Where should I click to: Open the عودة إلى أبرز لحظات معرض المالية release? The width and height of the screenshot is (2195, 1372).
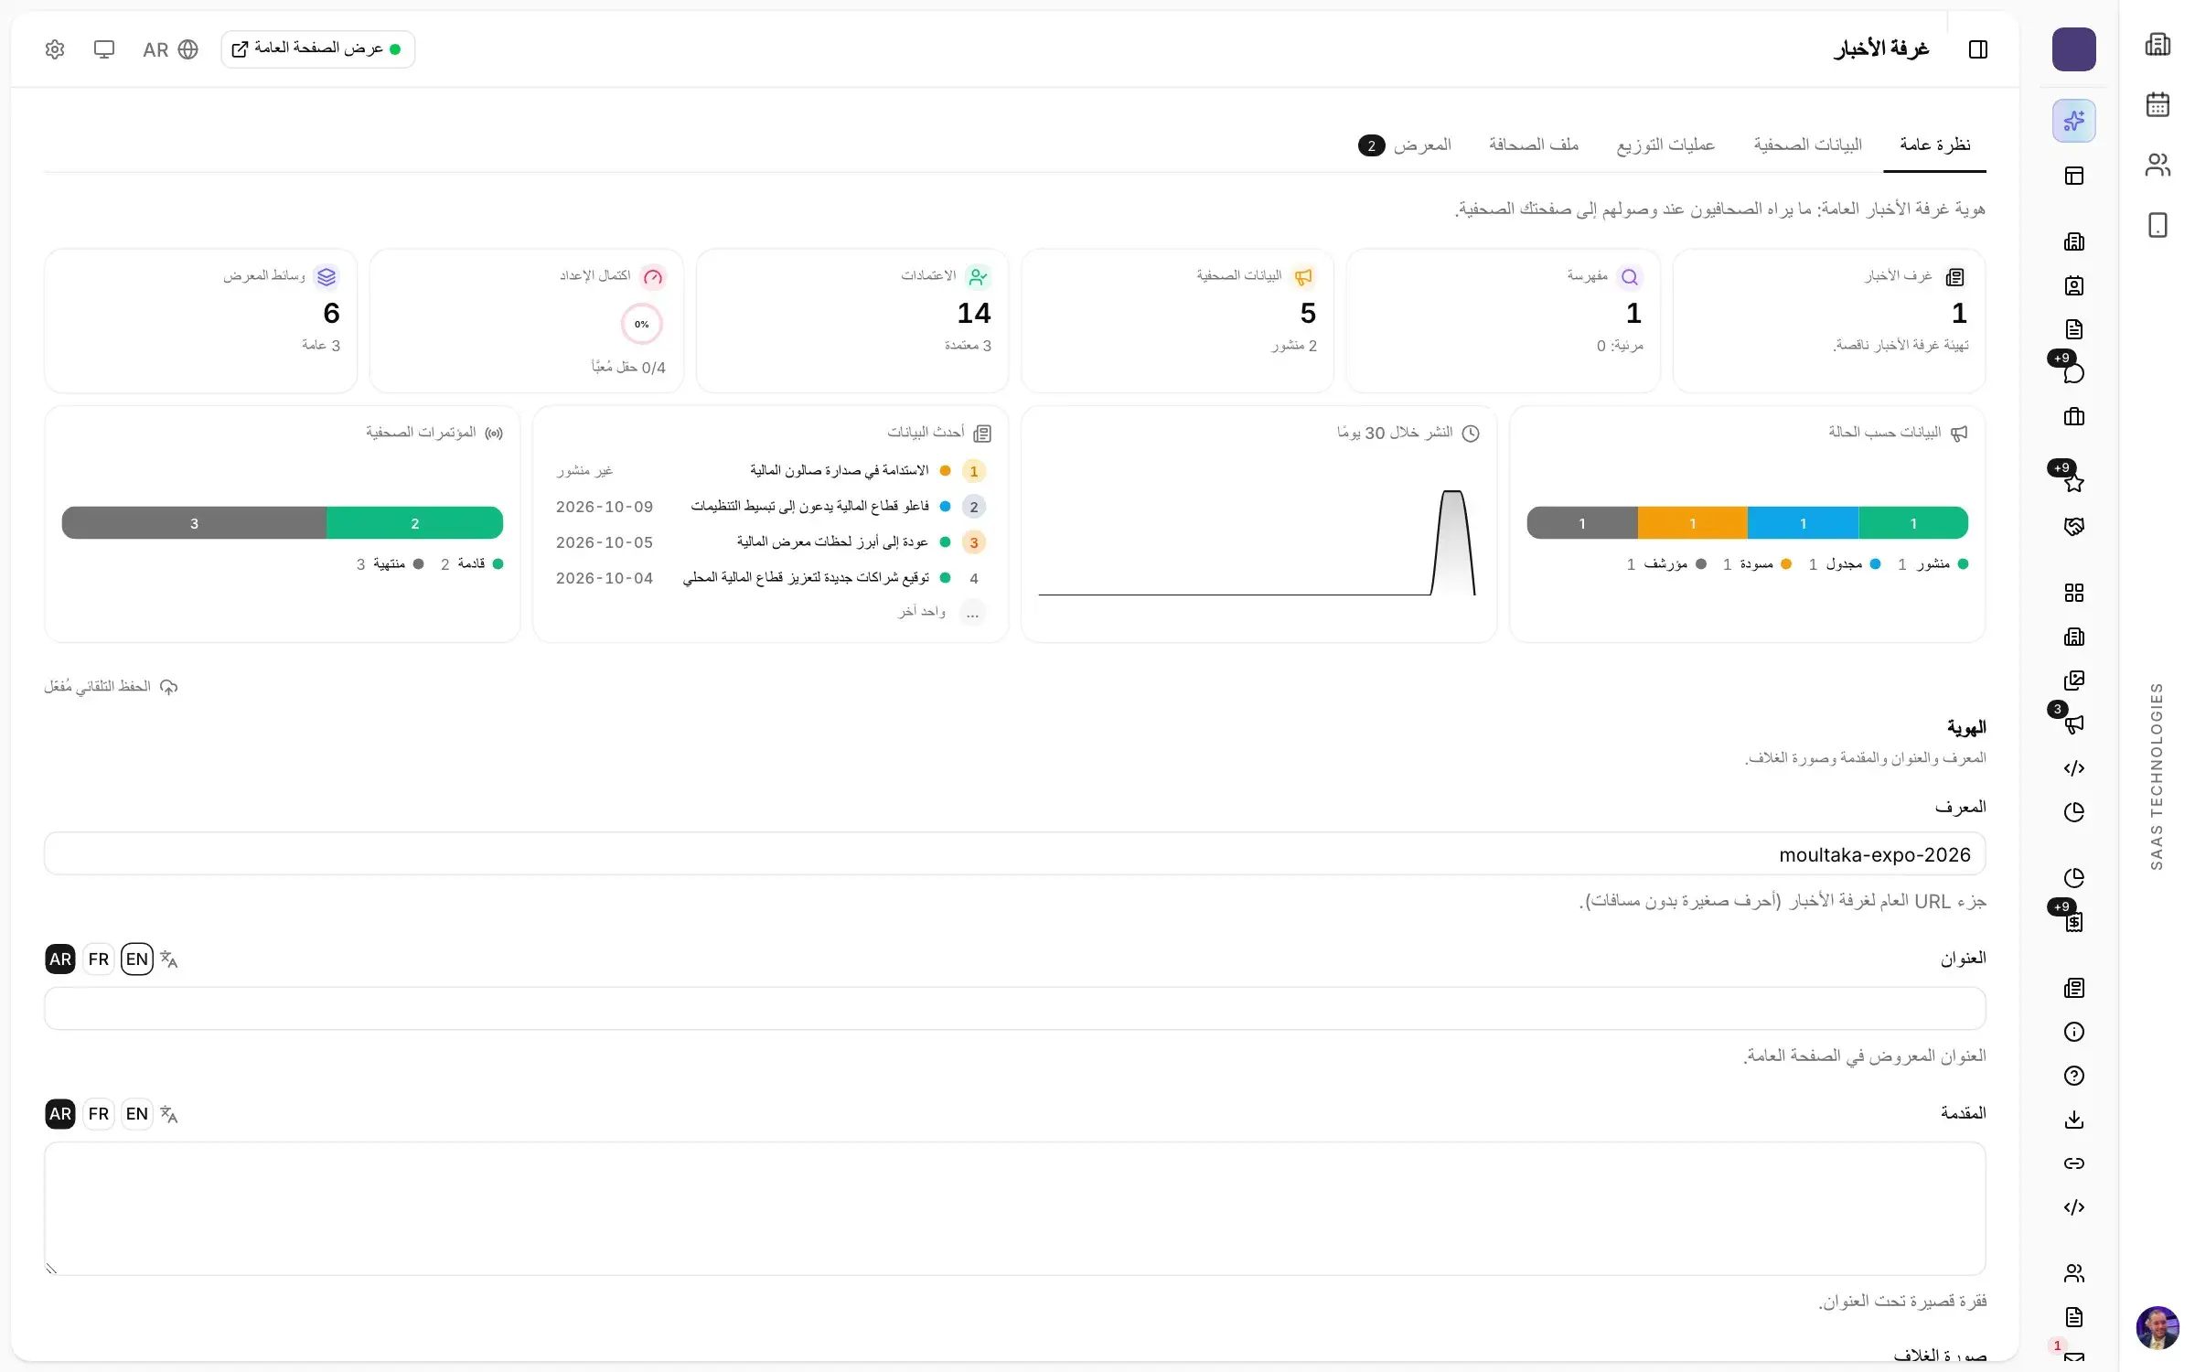coord(832,542)
